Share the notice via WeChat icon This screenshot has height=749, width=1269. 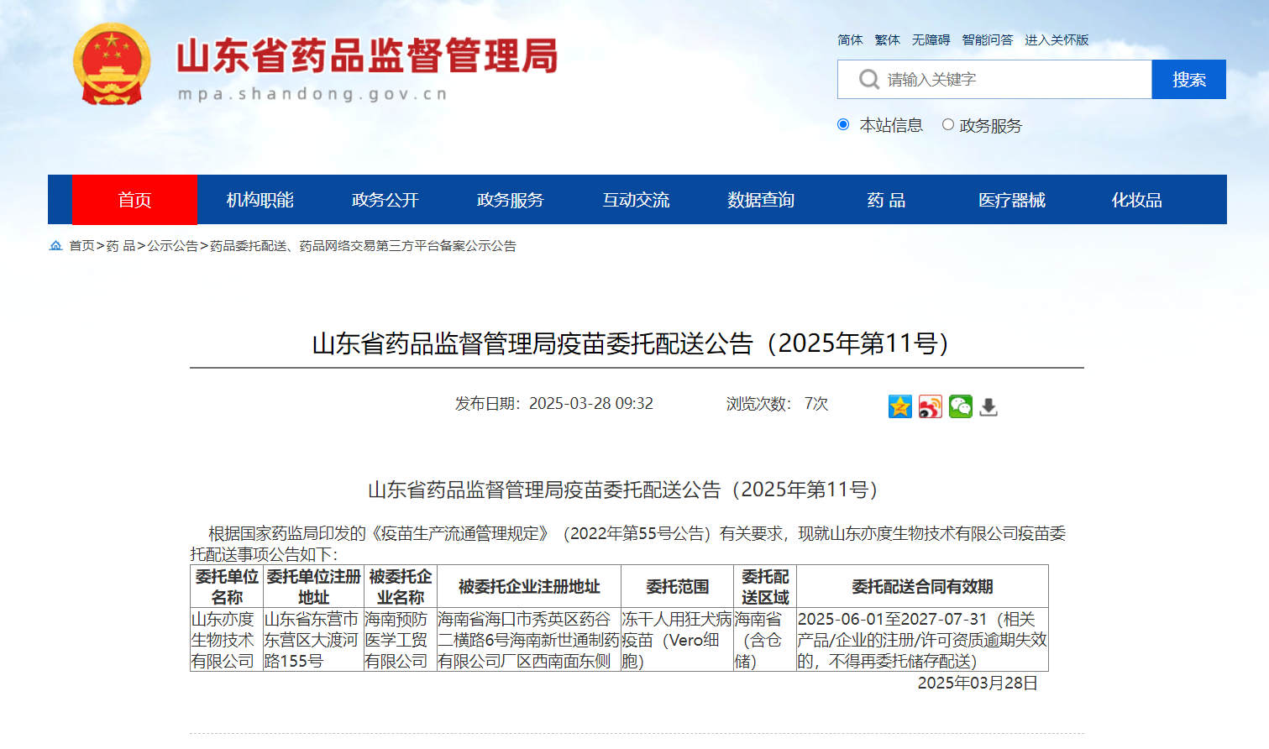click(x=960, y=406)
